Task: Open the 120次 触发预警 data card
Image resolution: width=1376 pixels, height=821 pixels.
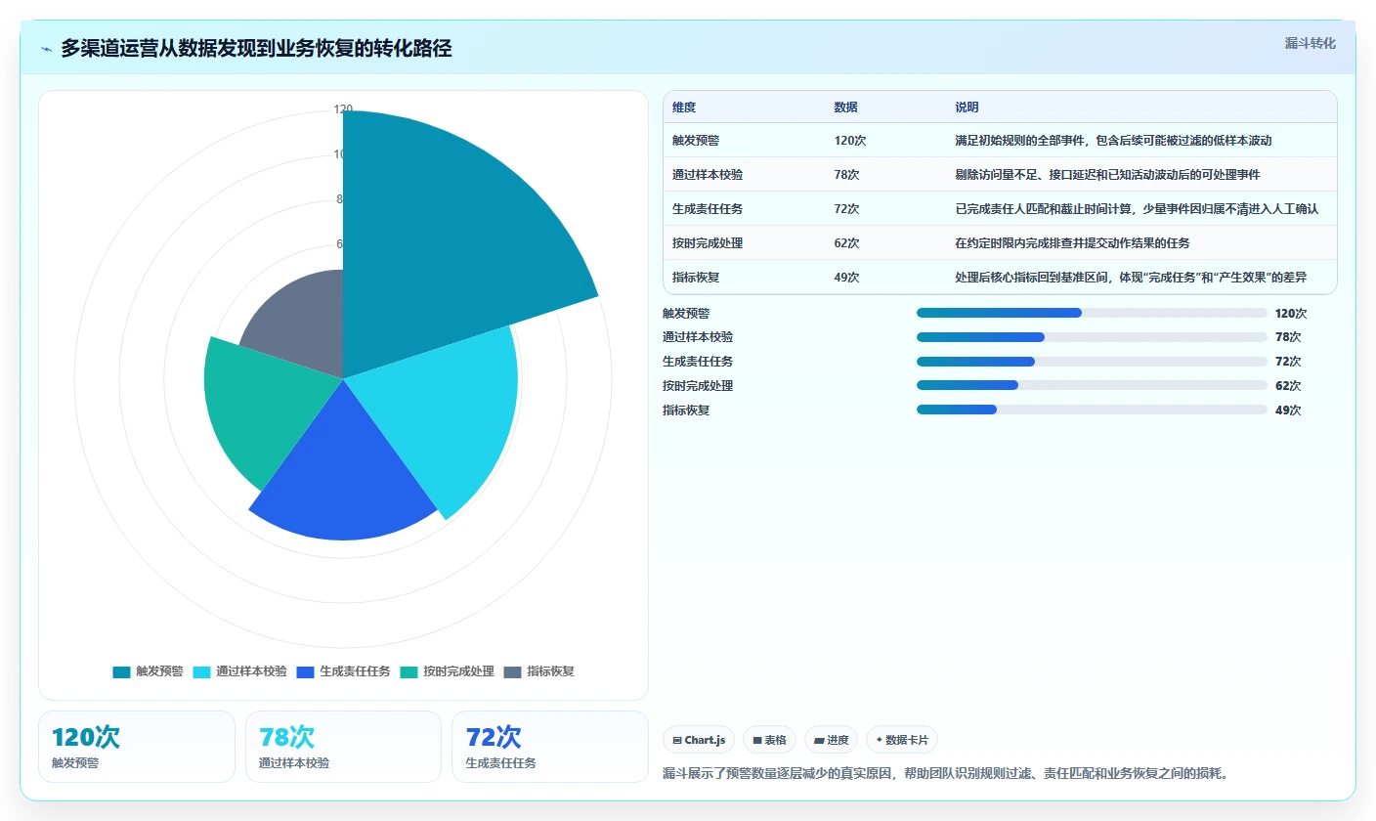Action: (137, 747)
